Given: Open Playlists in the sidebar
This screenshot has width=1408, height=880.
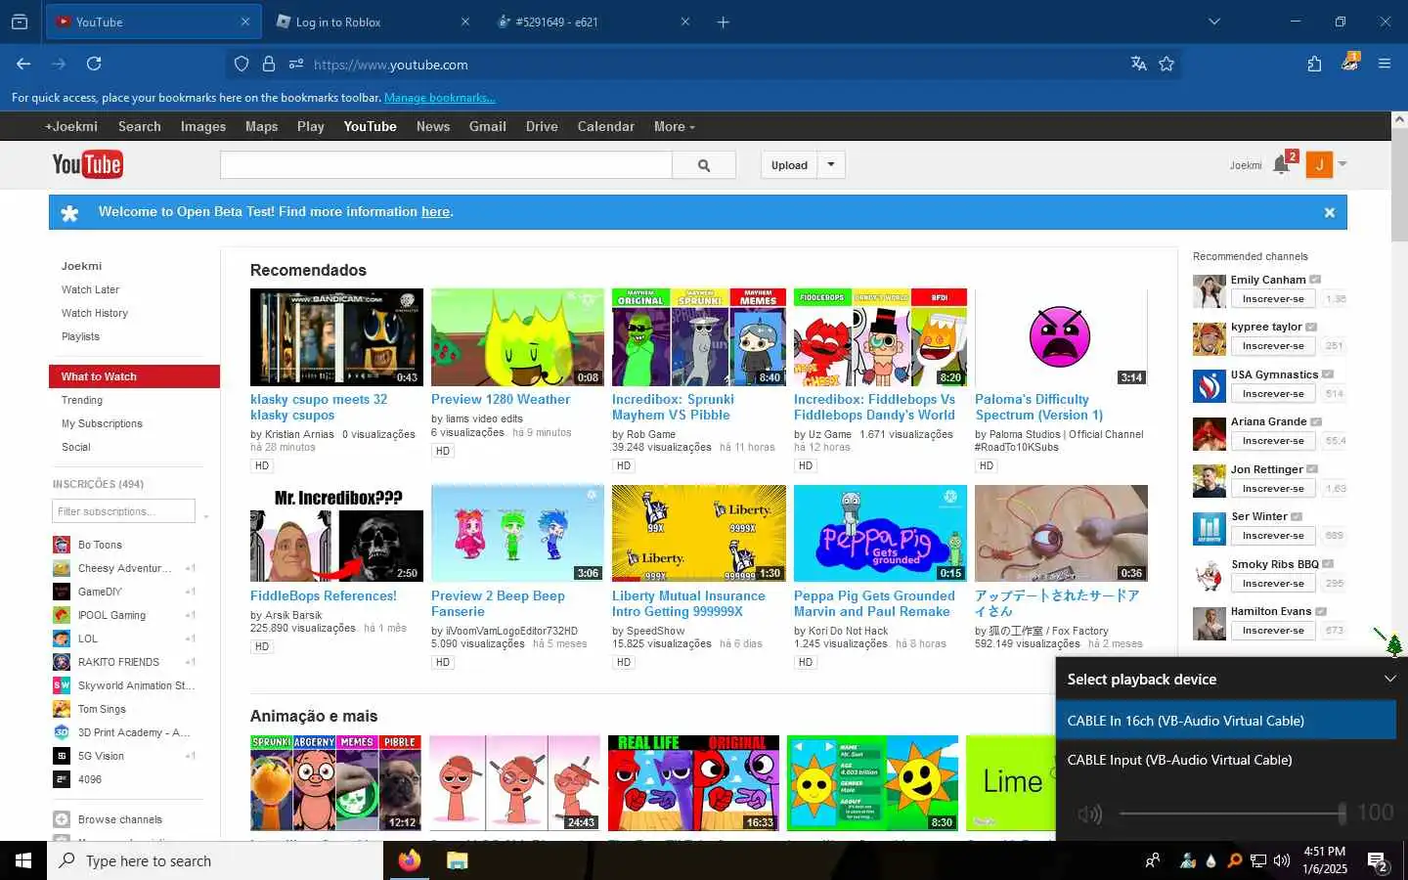Looking at the screenshot, I should (80, 336).
